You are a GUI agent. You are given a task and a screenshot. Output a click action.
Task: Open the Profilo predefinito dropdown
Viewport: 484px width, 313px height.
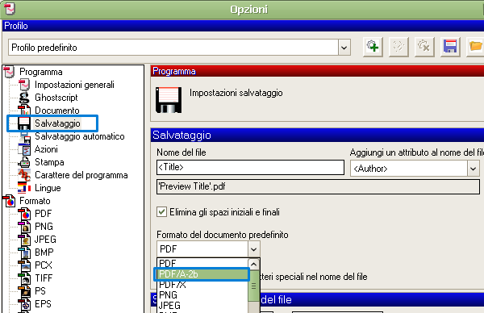(344, 48)
